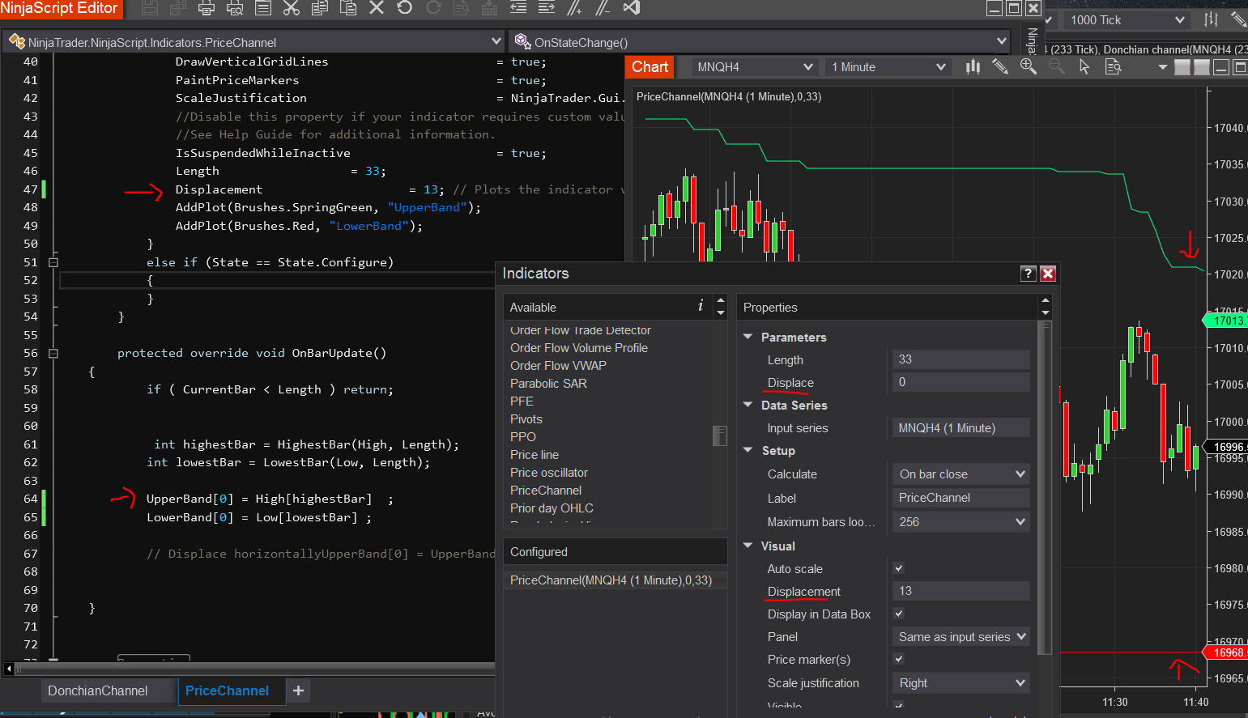
Task: Open the Calculate dropdown
Action: coord(960,474)
